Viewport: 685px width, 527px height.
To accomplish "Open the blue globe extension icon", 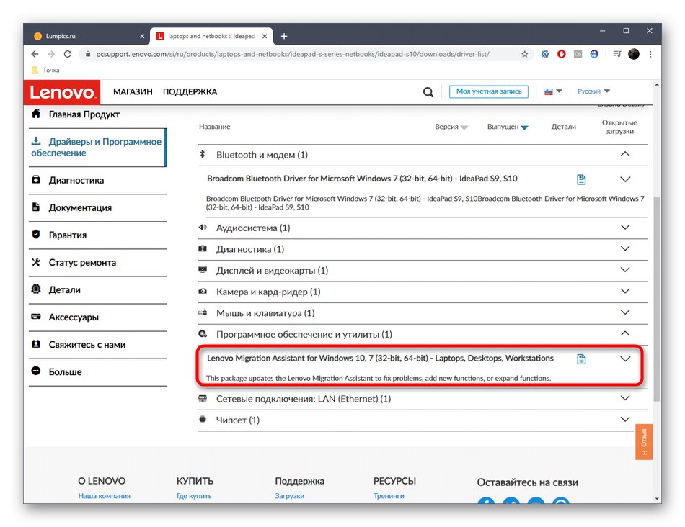I will [x=594, y=54].
